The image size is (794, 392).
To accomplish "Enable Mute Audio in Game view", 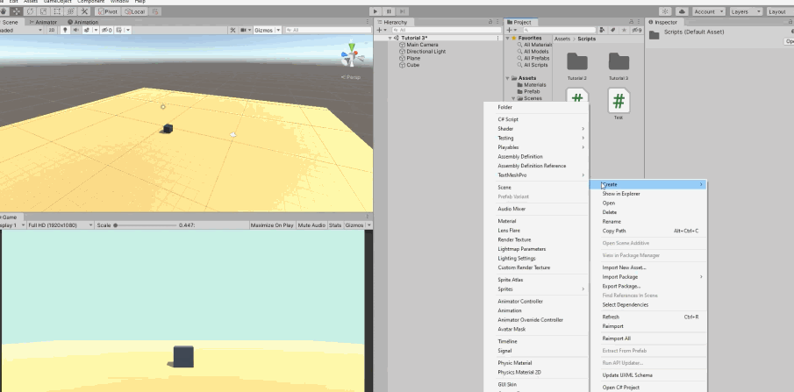I will tap(311, 225).
